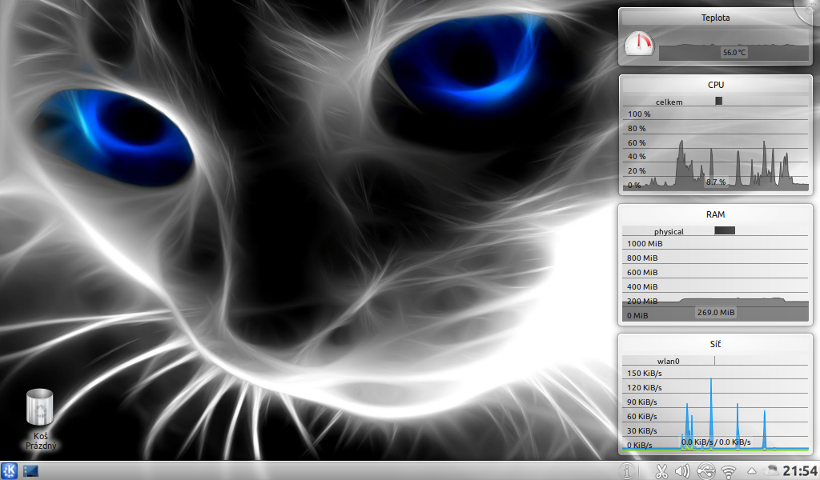820x480 pixels.
Task: Show hidden tray icons with up arrow
Action: pos(751,471)
